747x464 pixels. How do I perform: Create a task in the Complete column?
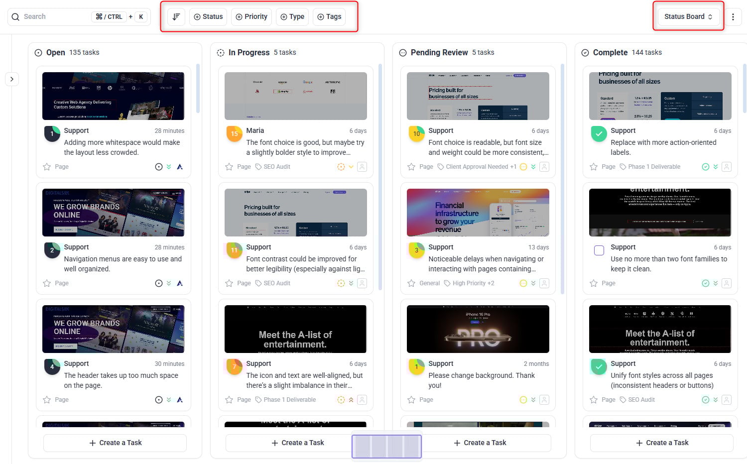pyautogui.click(x=662, y=443)
